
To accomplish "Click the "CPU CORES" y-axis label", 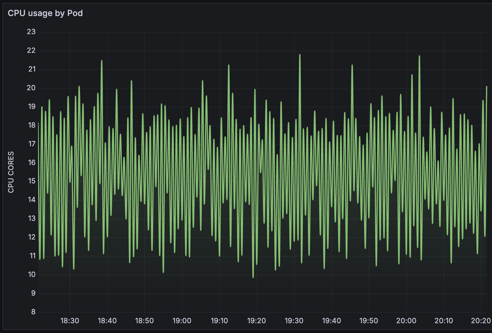I will [11, 172].
